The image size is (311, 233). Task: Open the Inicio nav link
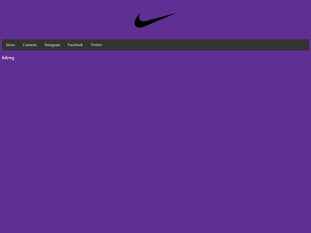tap(10, 45)
